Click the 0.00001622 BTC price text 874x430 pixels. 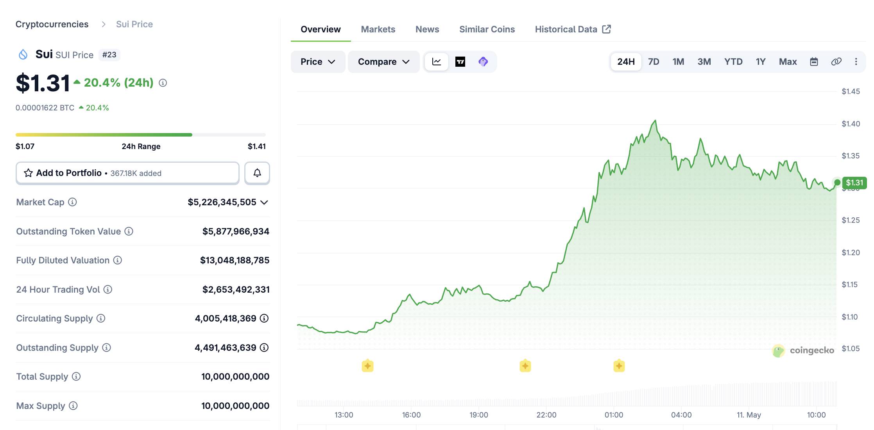(45, 108)
